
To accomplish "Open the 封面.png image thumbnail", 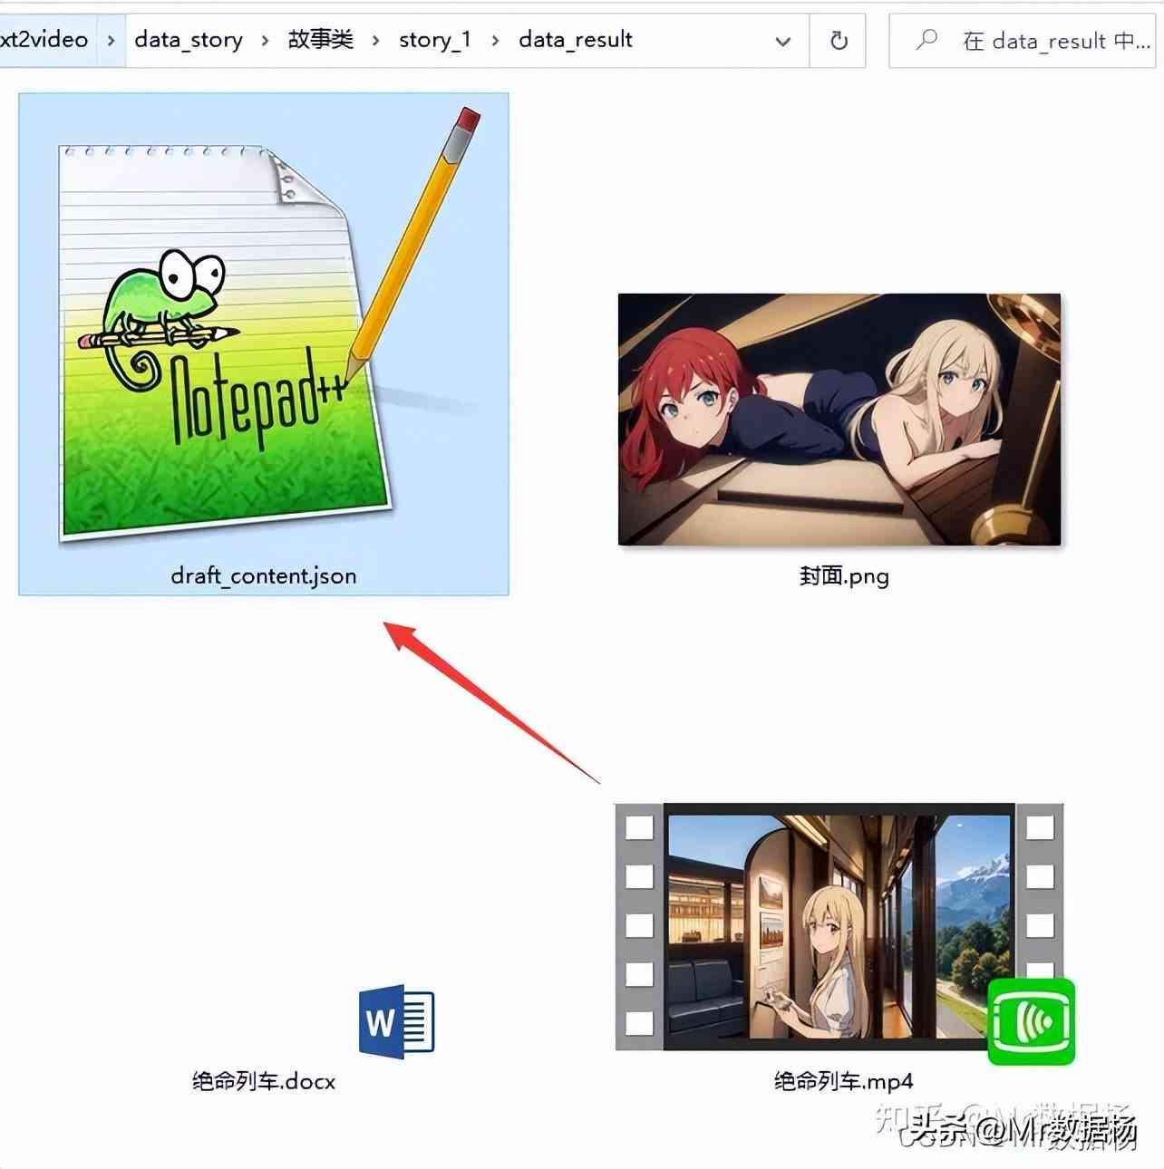I will point(839,420).
